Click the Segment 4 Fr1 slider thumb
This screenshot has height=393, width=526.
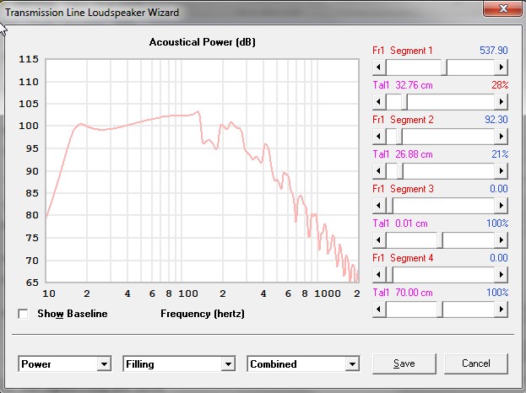[x=390, y=275]
